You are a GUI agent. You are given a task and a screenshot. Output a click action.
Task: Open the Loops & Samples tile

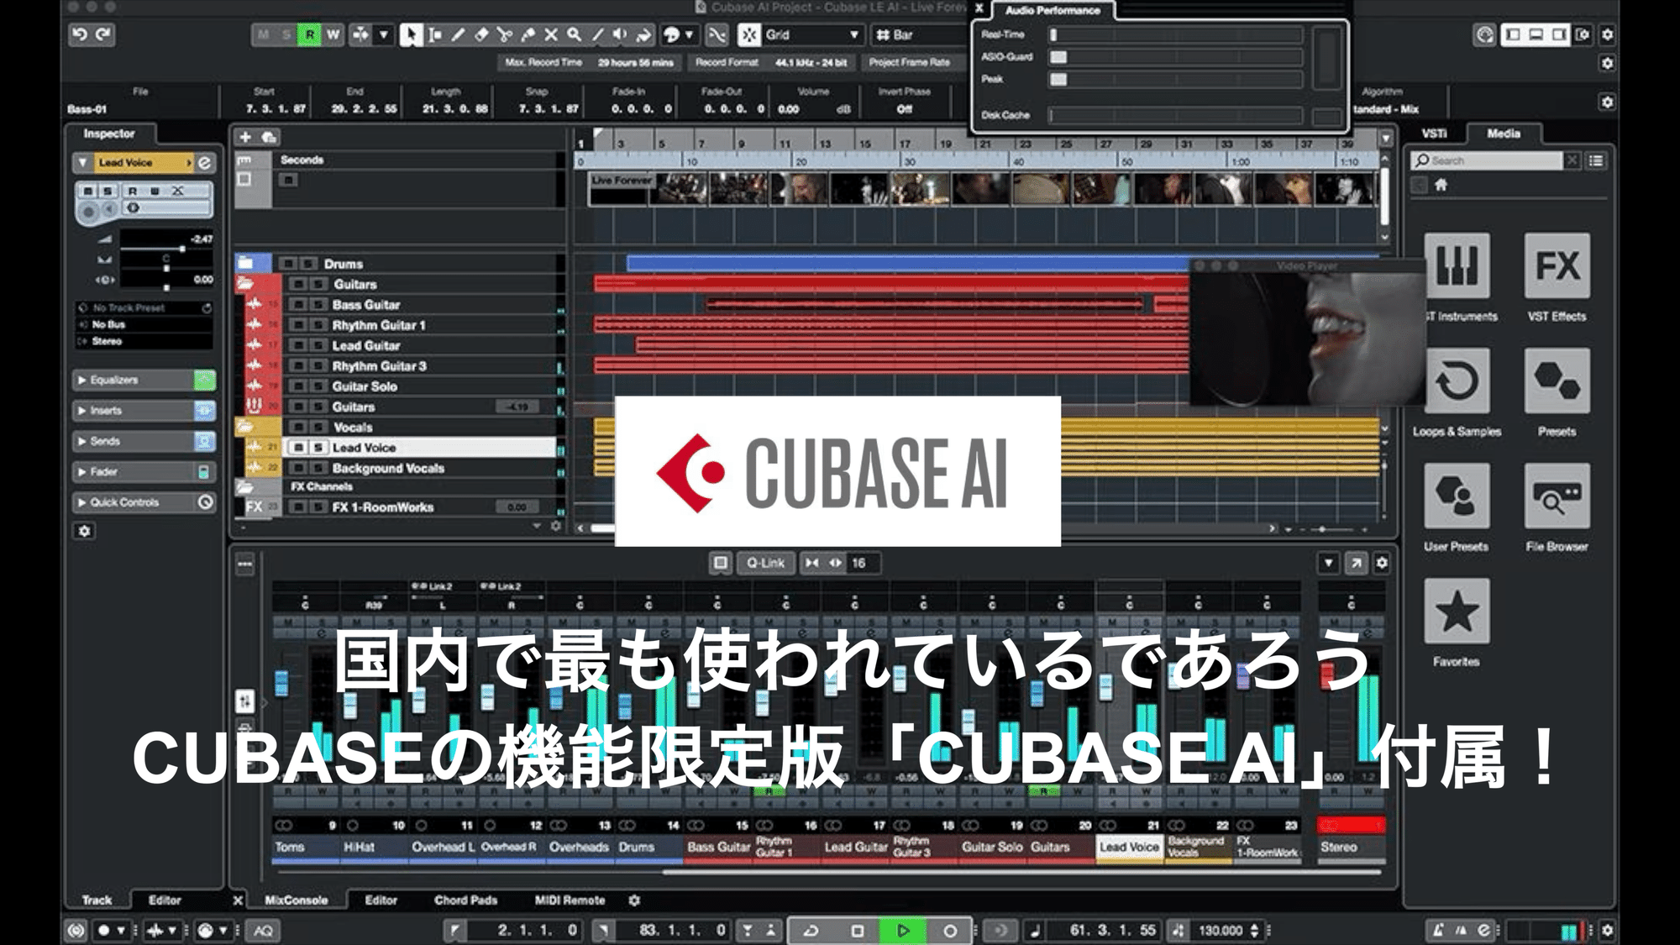click(1457, 381)
